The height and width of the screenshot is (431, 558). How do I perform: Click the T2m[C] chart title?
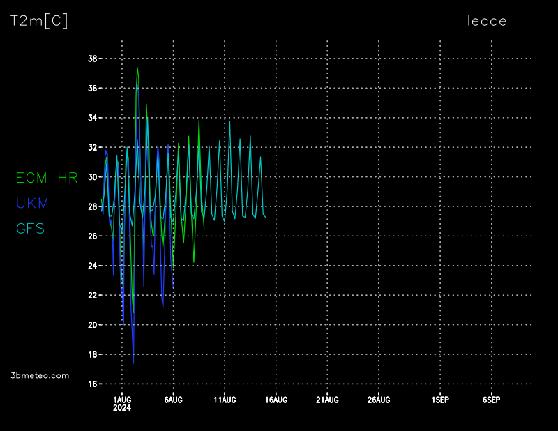[39, 22]
